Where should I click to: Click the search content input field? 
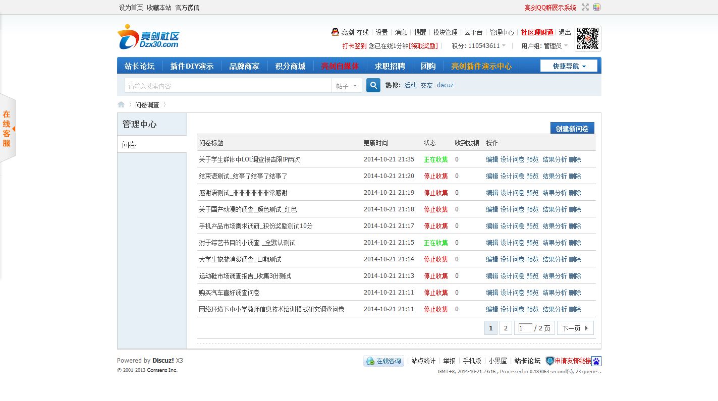[x=228, y=86]
